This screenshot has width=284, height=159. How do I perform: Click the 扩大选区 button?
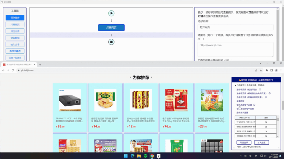(261, 143)
